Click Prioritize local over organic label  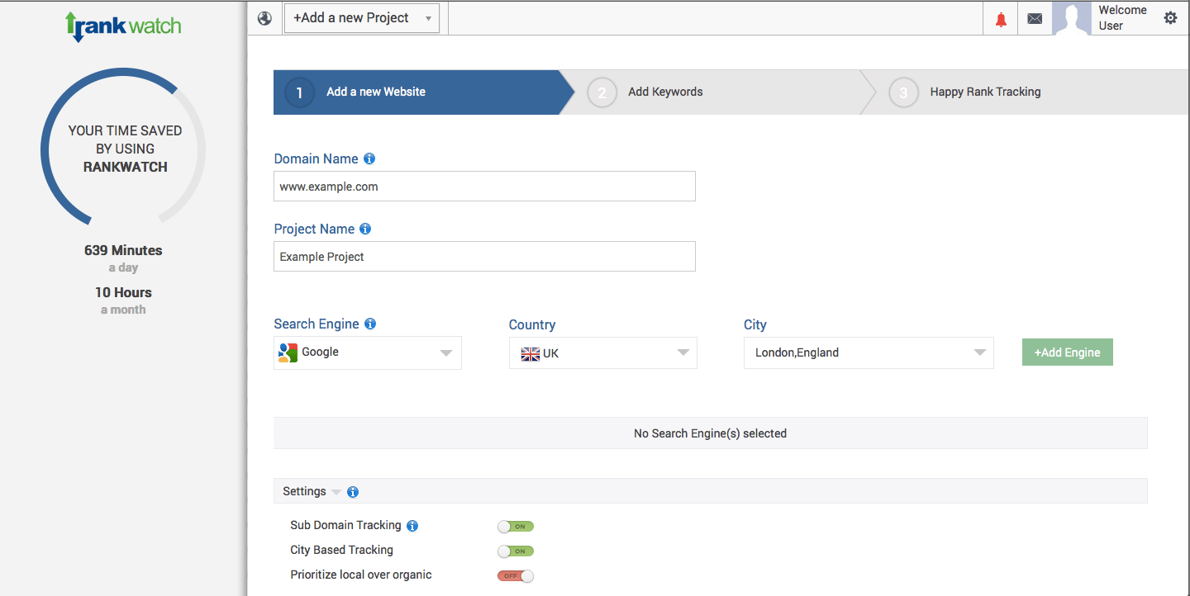pos(361,575)
